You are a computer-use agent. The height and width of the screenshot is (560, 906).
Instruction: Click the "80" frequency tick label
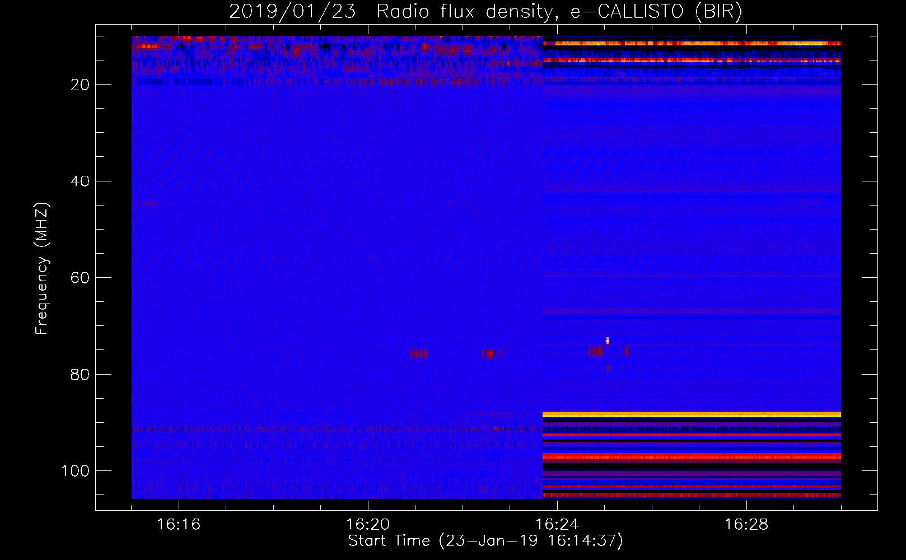point(80,374)
